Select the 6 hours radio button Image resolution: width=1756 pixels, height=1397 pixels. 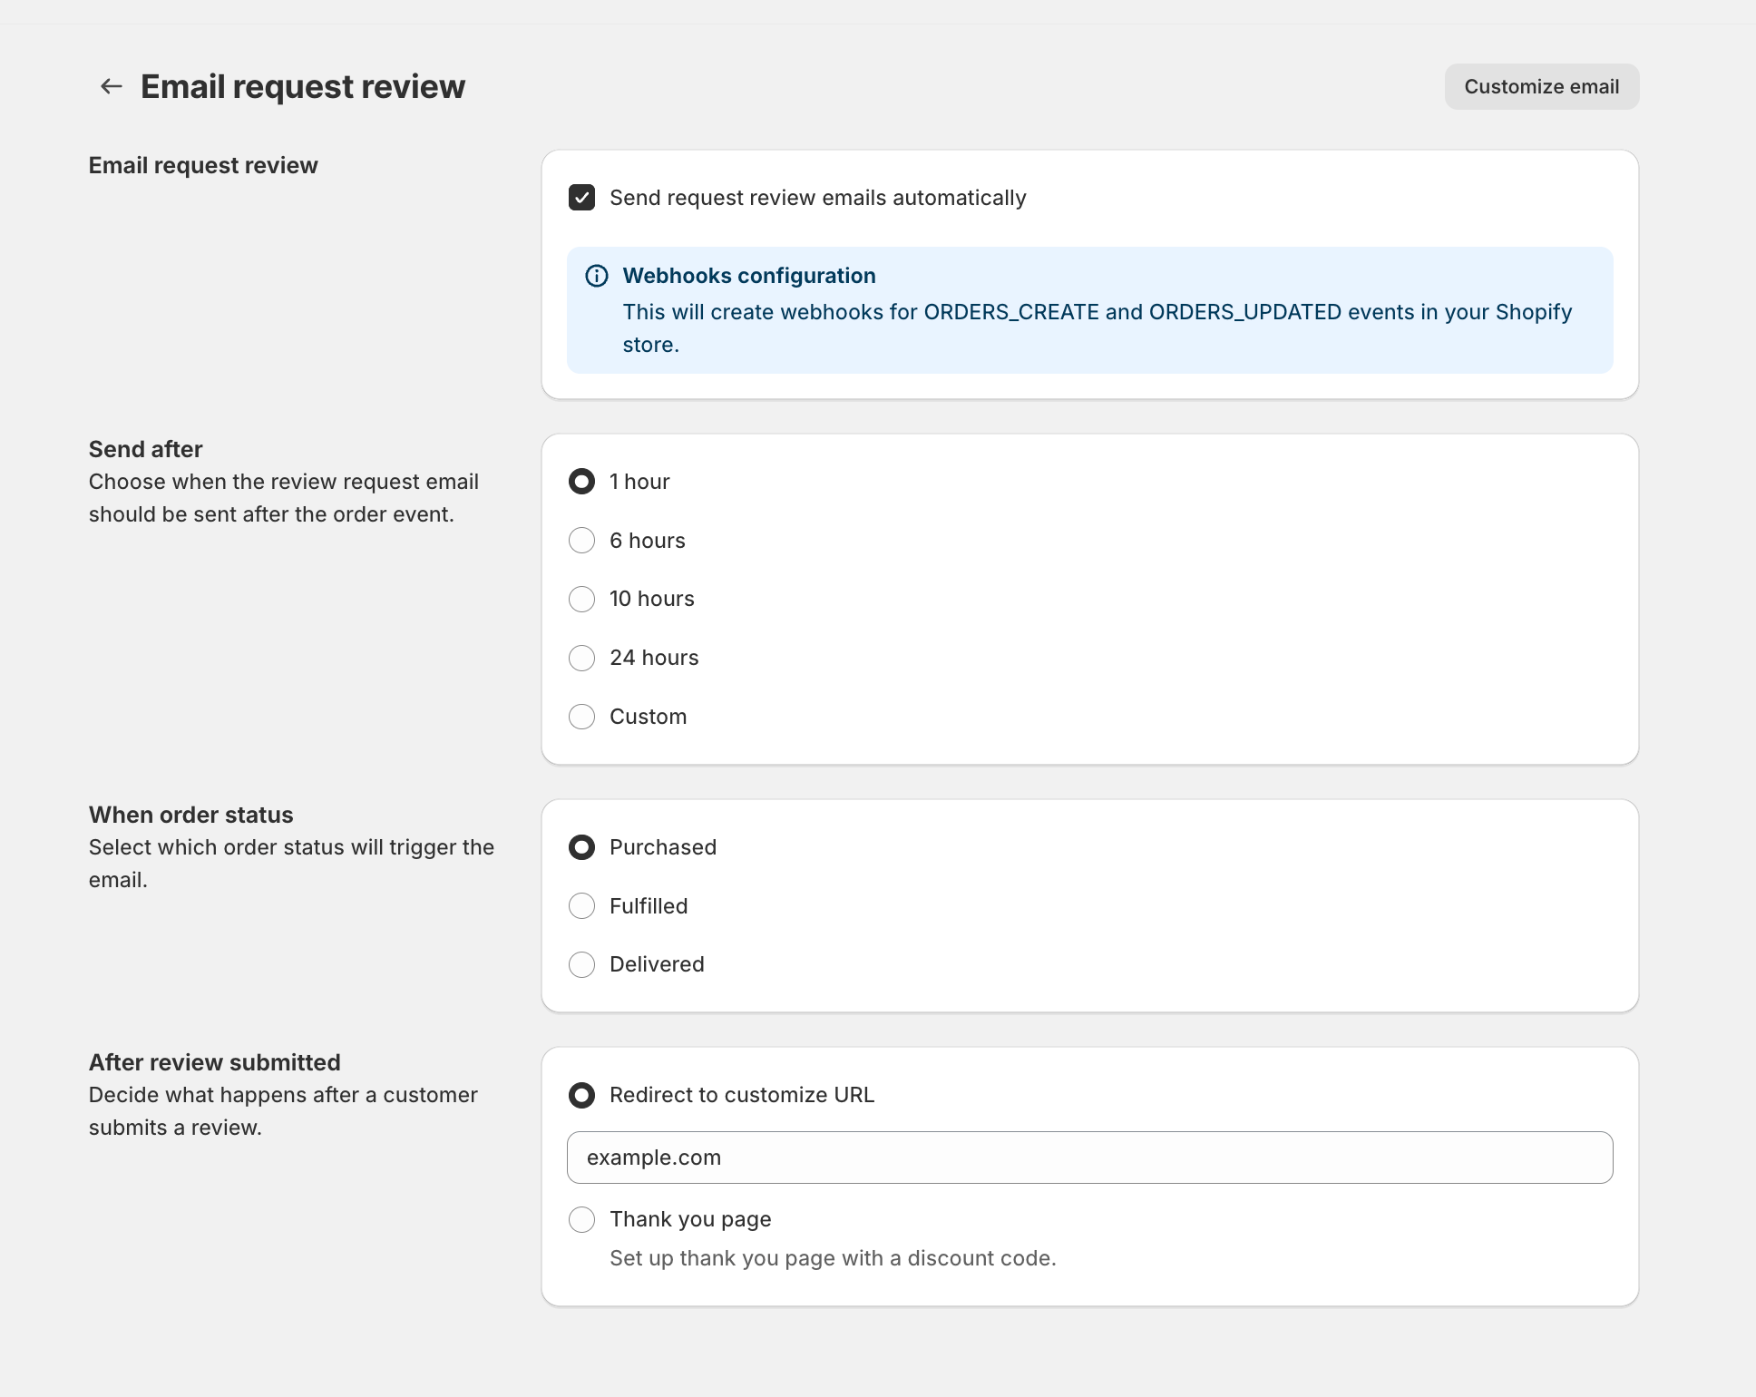tap(581, 541)
